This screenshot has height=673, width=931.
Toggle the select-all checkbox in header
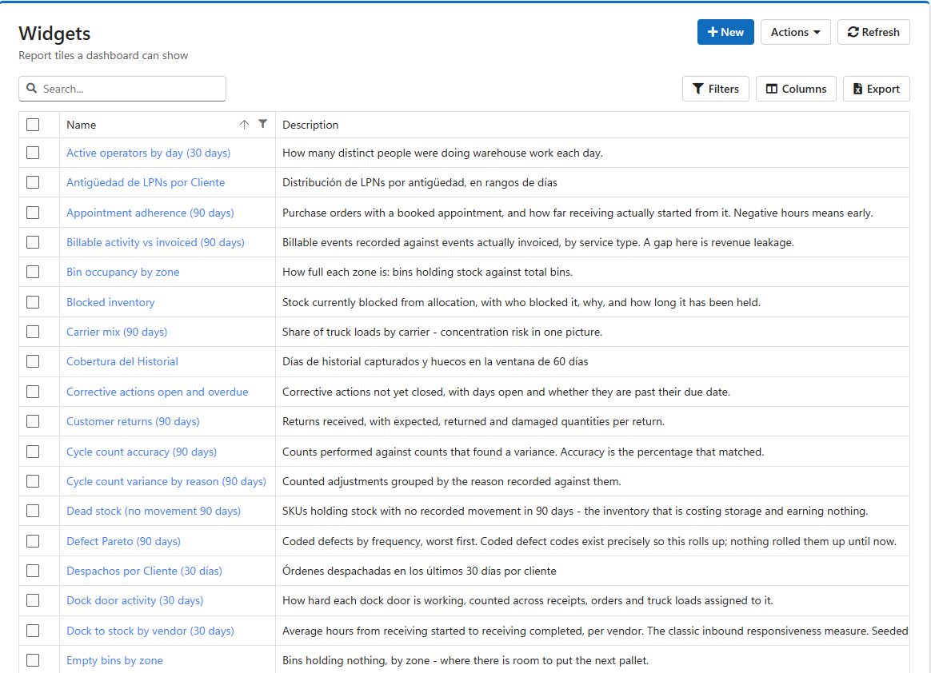tap(33, 125)
